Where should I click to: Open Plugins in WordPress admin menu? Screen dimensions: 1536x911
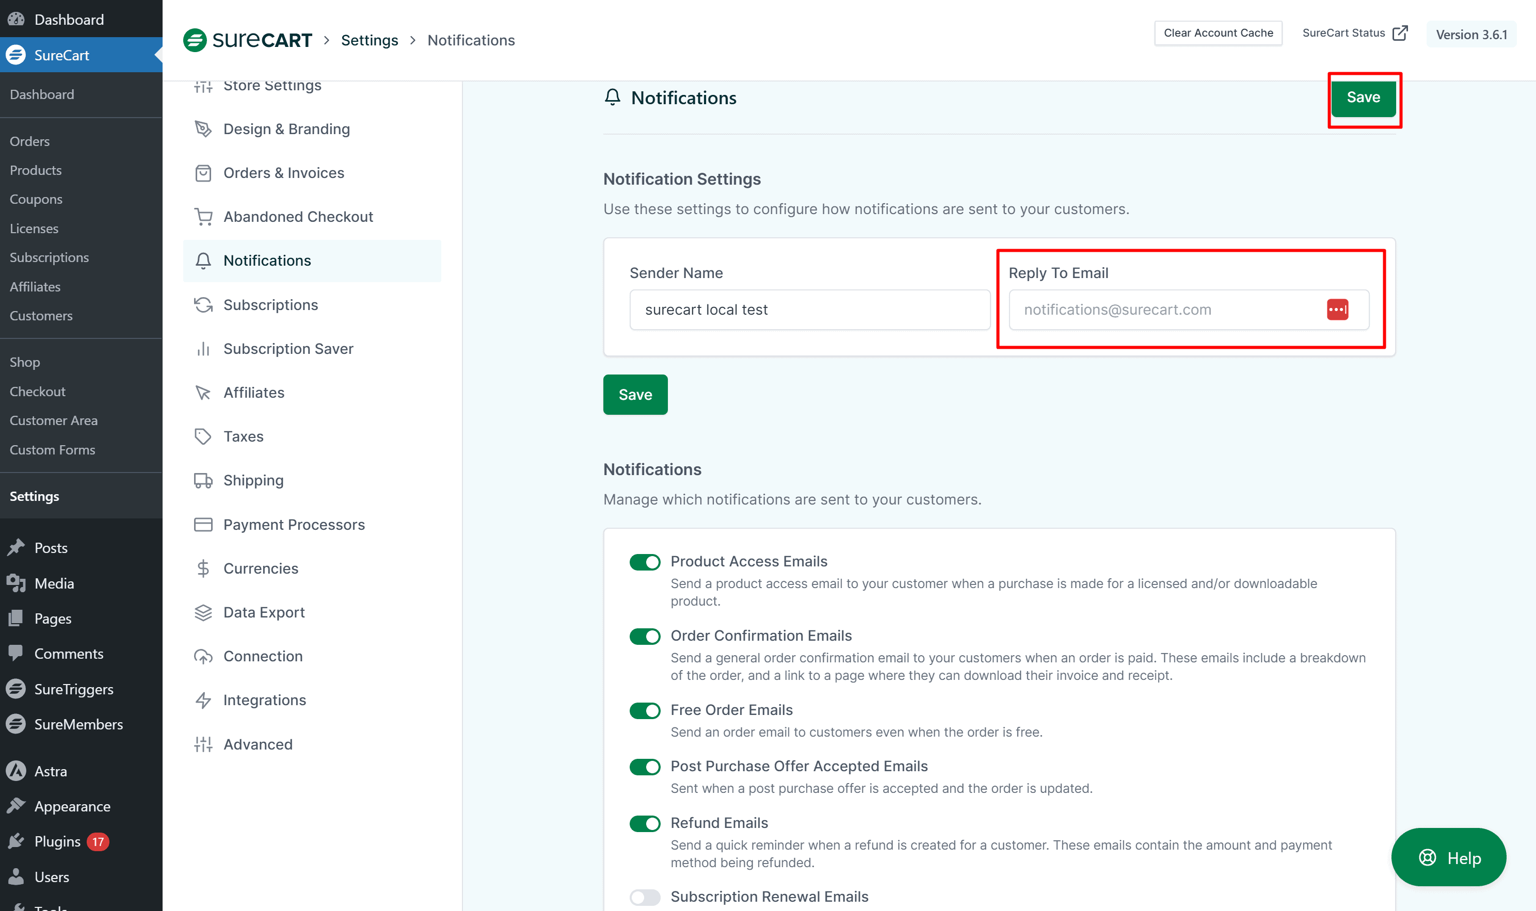tap(57, 842)
